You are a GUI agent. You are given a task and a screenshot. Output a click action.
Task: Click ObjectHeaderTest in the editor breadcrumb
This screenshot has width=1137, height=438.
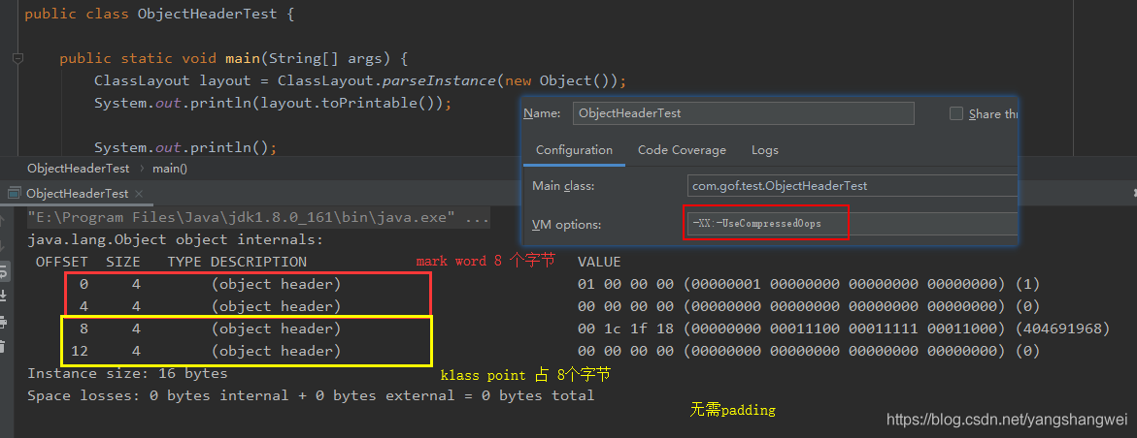78,169
